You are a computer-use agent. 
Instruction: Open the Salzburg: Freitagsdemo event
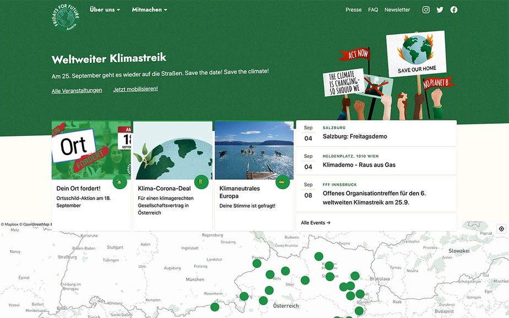(x=355, y=136)
